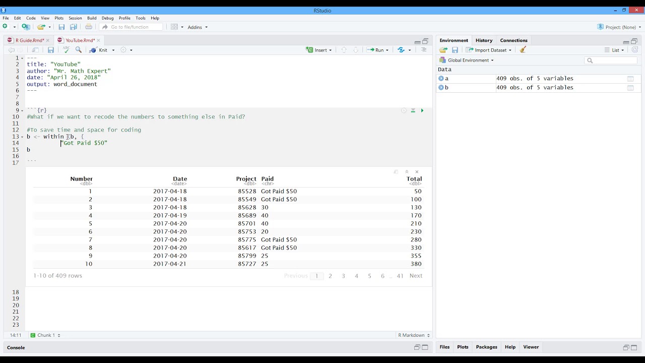645x363 pixels.
Task: Go to page 2 of output table
Action: [330, 276]
